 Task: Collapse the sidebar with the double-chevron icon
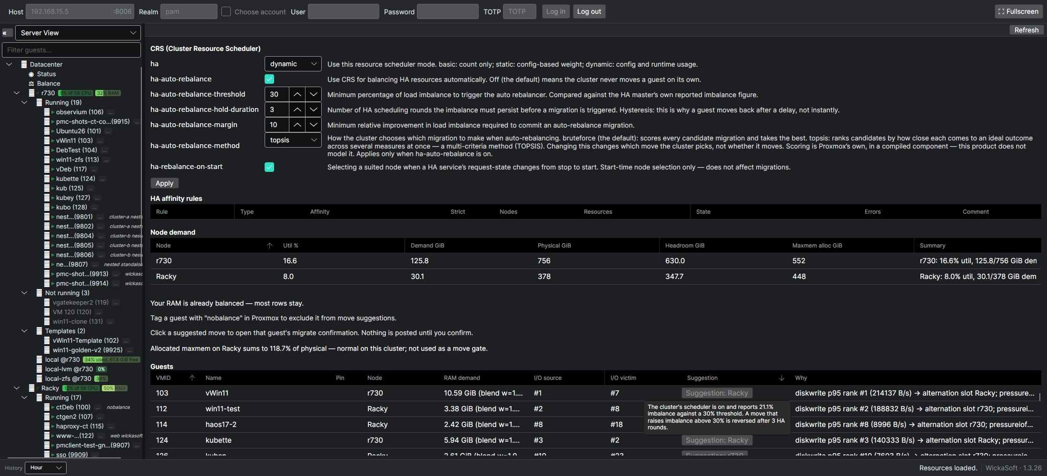[7, 33]
